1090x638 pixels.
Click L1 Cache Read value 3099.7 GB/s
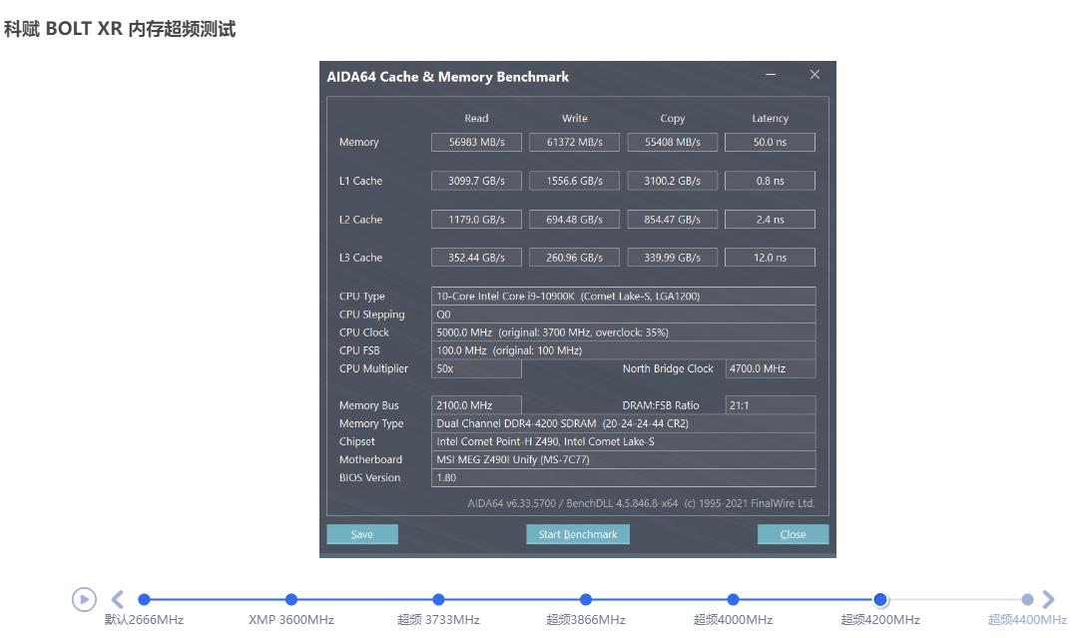pyautogui.click(x=476, y=181)
